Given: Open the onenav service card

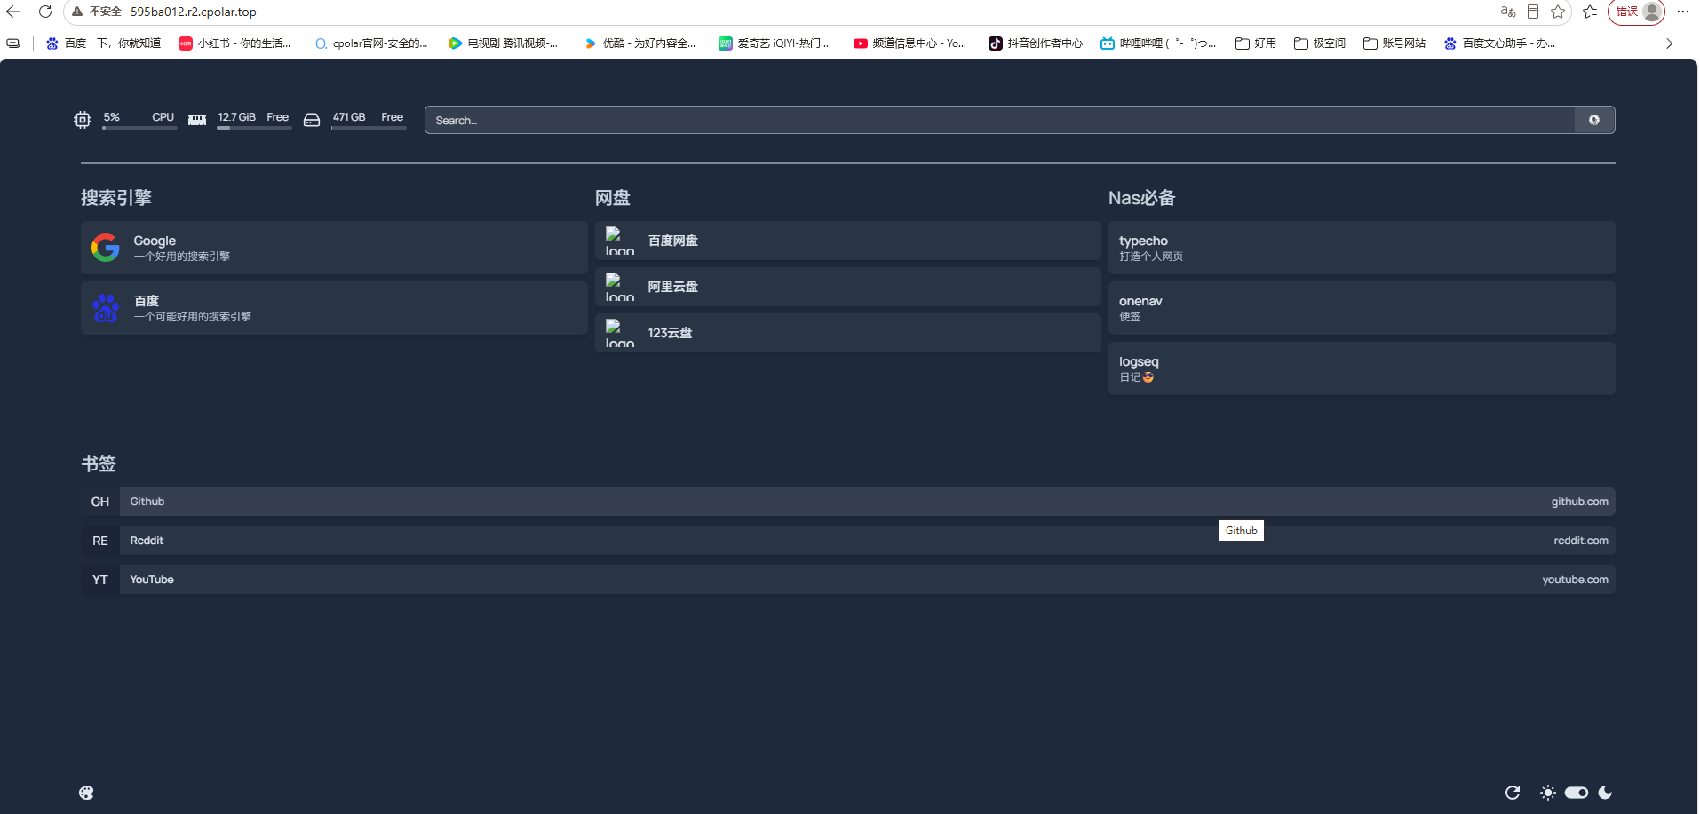Looking at the screenshot, I should (1362, 308).
